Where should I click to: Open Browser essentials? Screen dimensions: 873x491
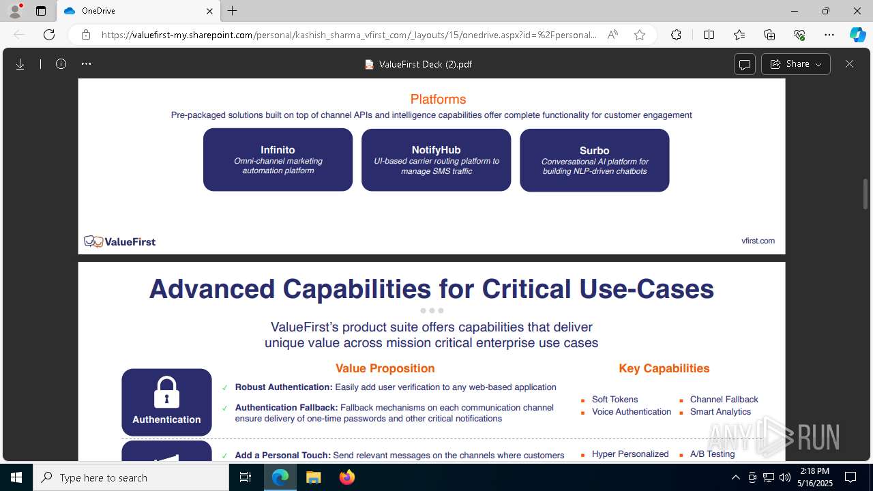[799, 35]
